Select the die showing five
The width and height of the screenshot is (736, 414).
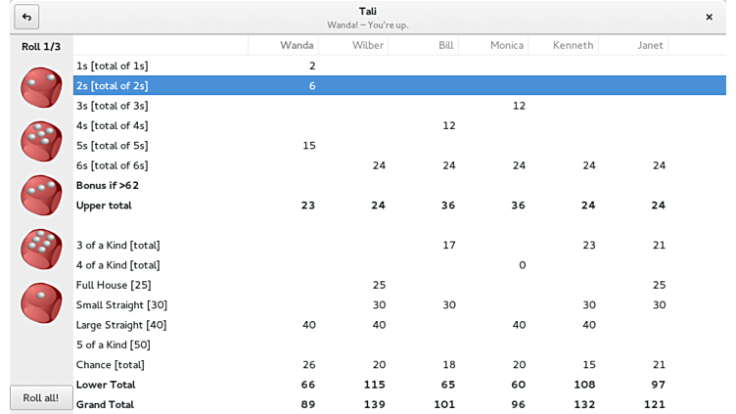(x=41, y=142)
